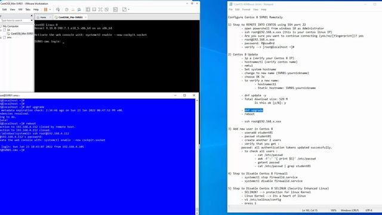Pause the virtual machine in VMware toolbar

click(x=45, y=10)
